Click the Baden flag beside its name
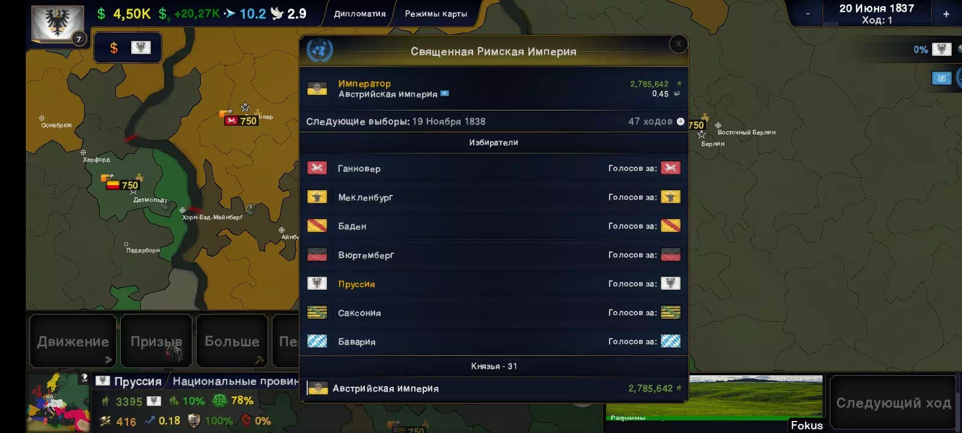The width and height of the screenshot is (962, 433). point(317,226)
